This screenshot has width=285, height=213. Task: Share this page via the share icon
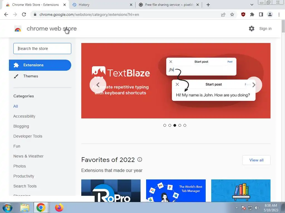(223, 14)
